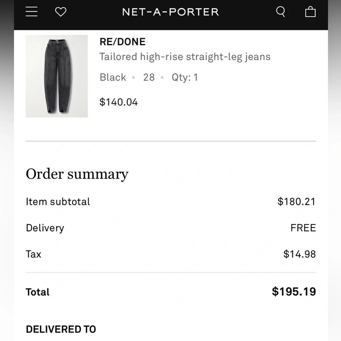Click the Tax label
This screenshot has height=341, width=341.
(33, 254)
